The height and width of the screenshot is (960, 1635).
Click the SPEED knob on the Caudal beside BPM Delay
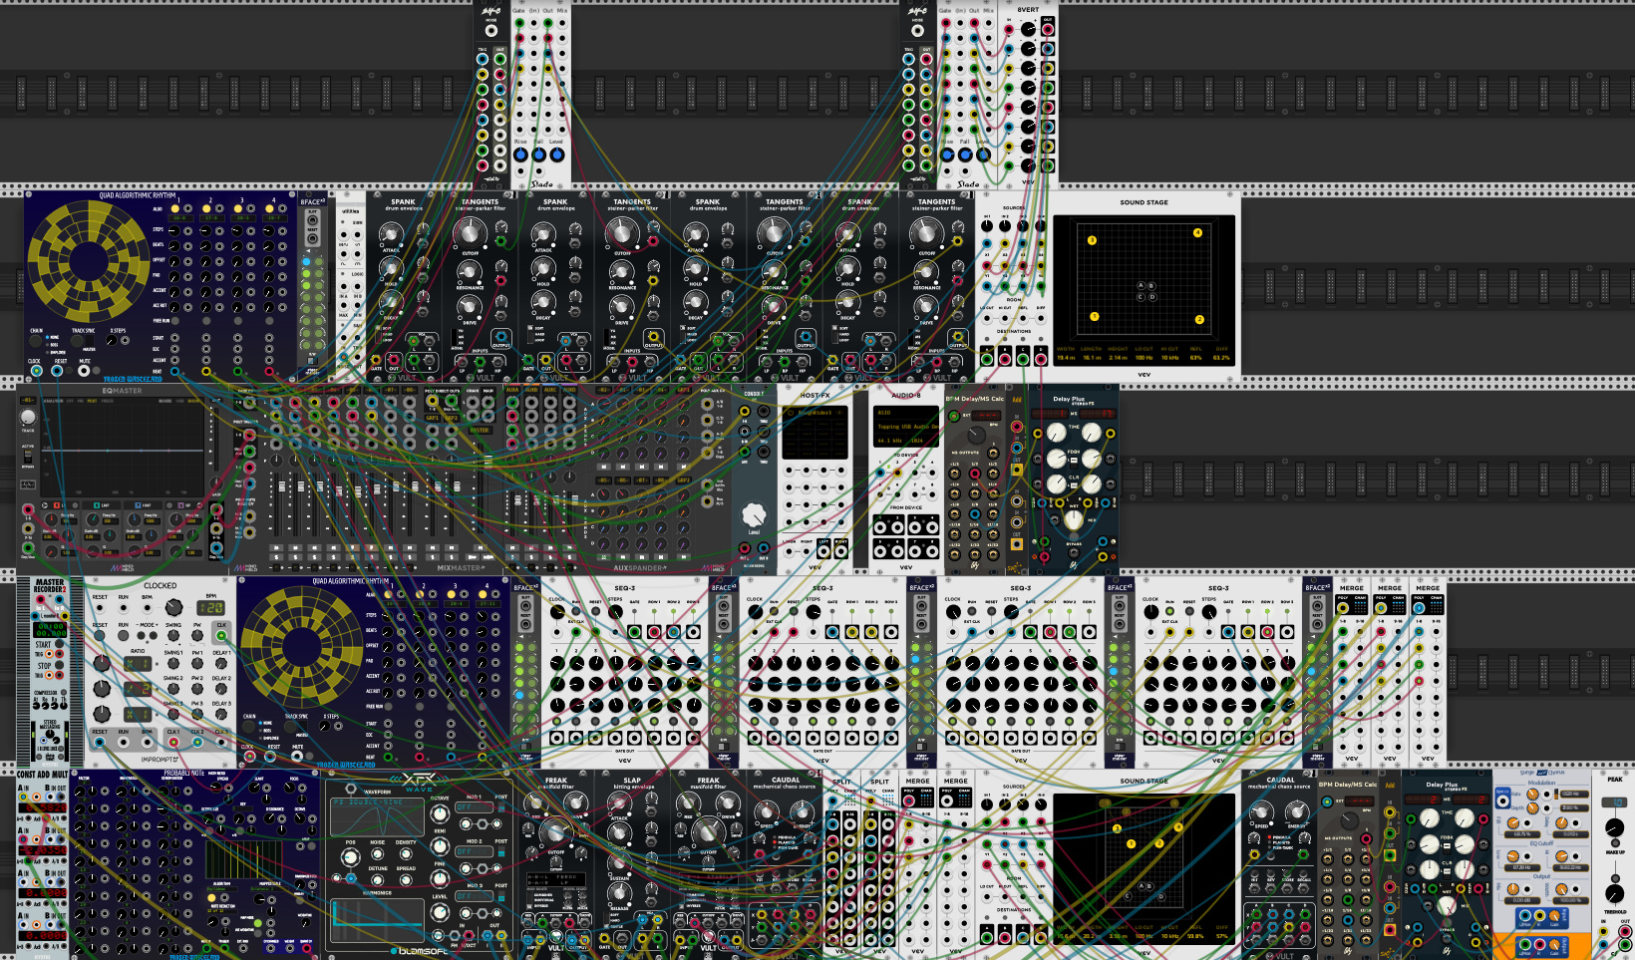(x=1261, y=812)
